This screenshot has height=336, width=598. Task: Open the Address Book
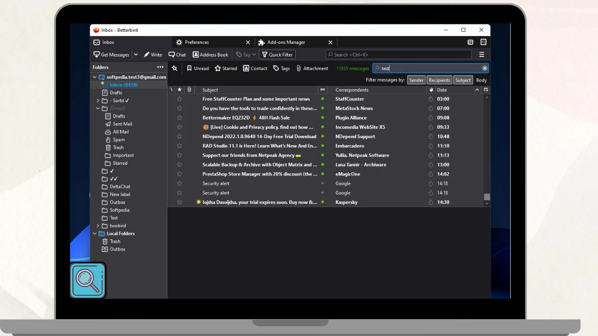[210, 55]
